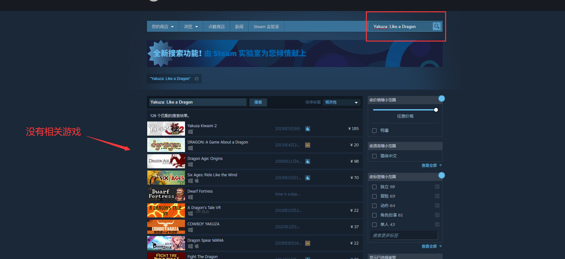Screen dimensions: 565x259
Task: Tick the 冒险 tag checkbox
Action: pyautogui.click(x=374, y=196)
